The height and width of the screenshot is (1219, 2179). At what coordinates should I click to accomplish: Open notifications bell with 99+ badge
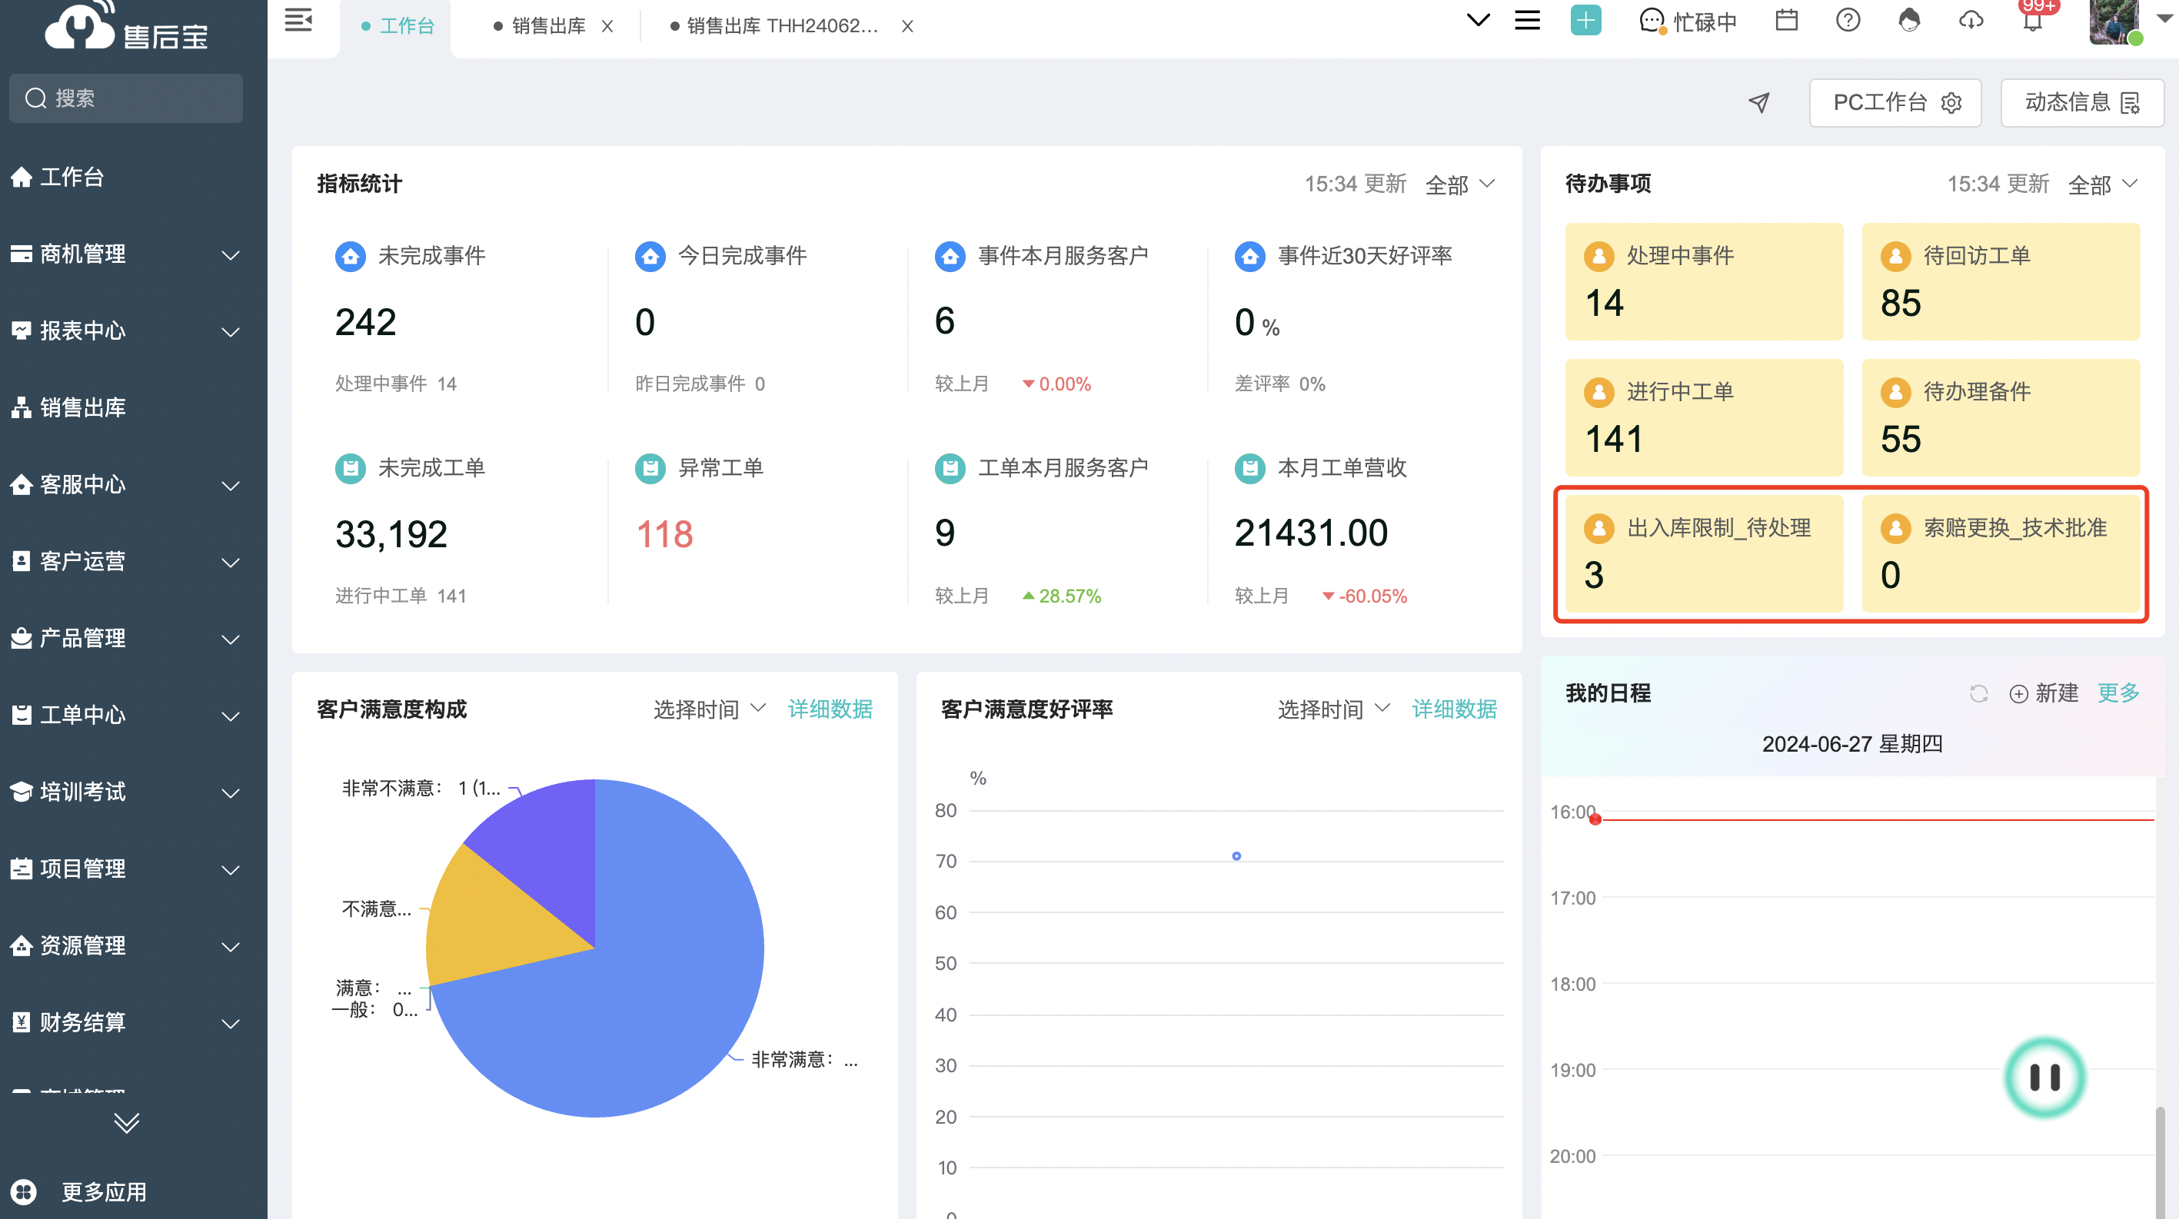(2034, 18)
